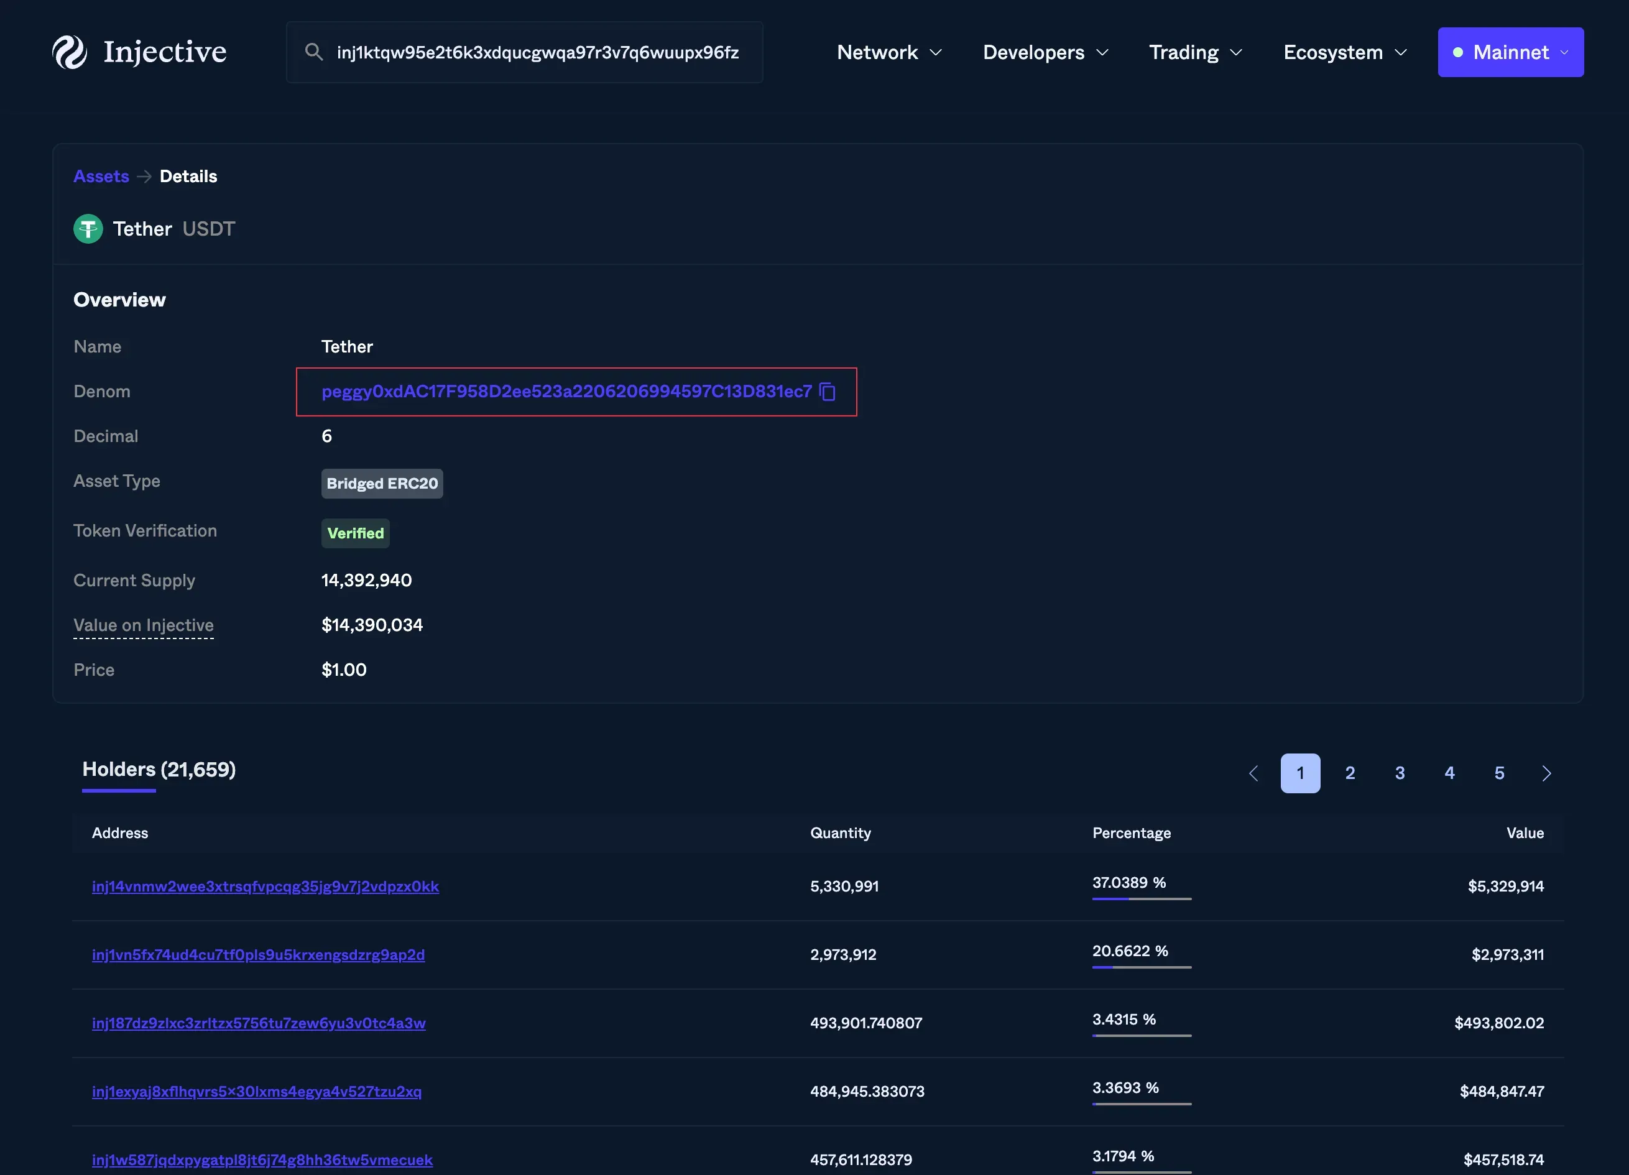Go to holders page 3
The height and width of the screenshot is (1175, 1629).
click(x=1400, y=773)
